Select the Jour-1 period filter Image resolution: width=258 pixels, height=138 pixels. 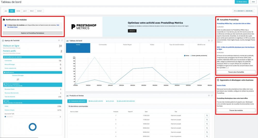pyautogui.click(x=25, y=11)
